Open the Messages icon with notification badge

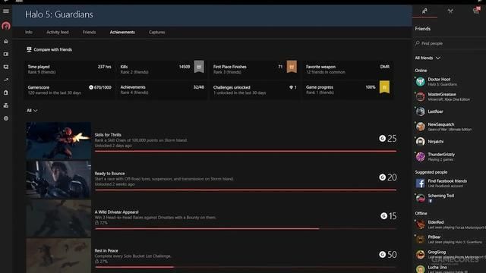[476, 11]
